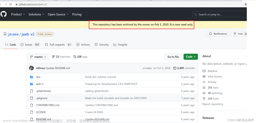This screenshot has height=123, width=256.
Task: Click commit message adding gitattributes
Action: click(x=97, y=91)
